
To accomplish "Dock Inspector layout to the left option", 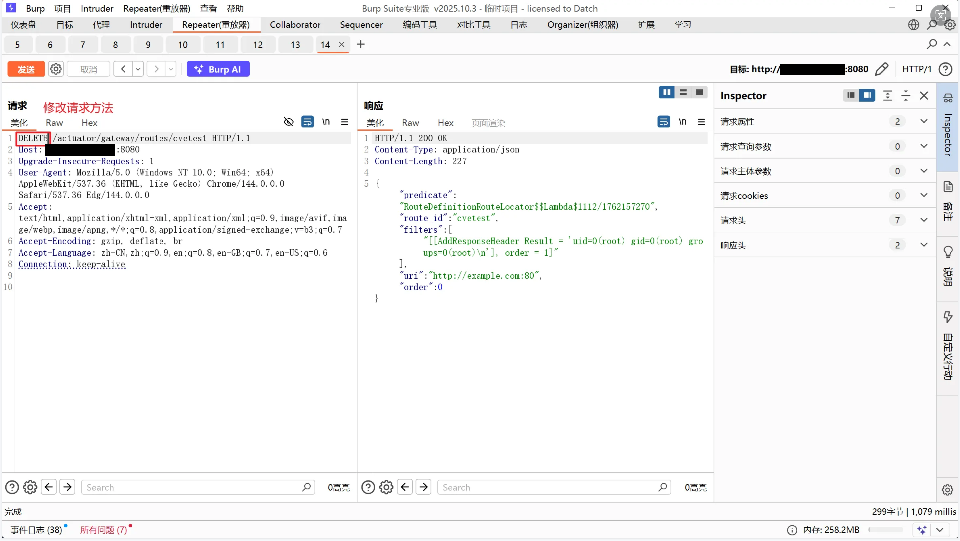I will [851, 96].
